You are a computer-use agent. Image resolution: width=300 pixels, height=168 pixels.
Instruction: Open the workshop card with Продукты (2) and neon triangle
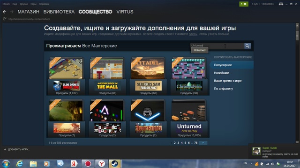click(x=107, y=118)
